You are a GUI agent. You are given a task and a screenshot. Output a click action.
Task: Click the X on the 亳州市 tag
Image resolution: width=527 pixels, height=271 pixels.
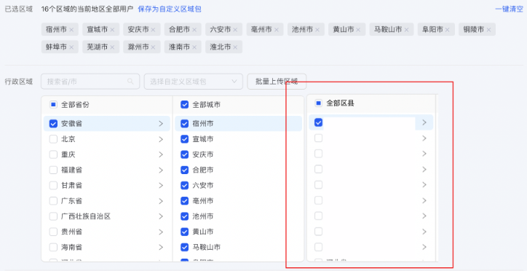(277, 30)
